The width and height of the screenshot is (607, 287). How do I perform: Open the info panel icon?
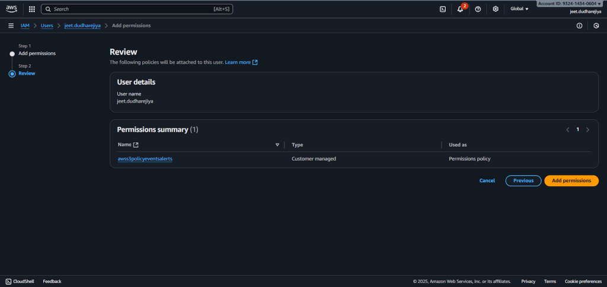pyautogui.click(x=580, y=25)
